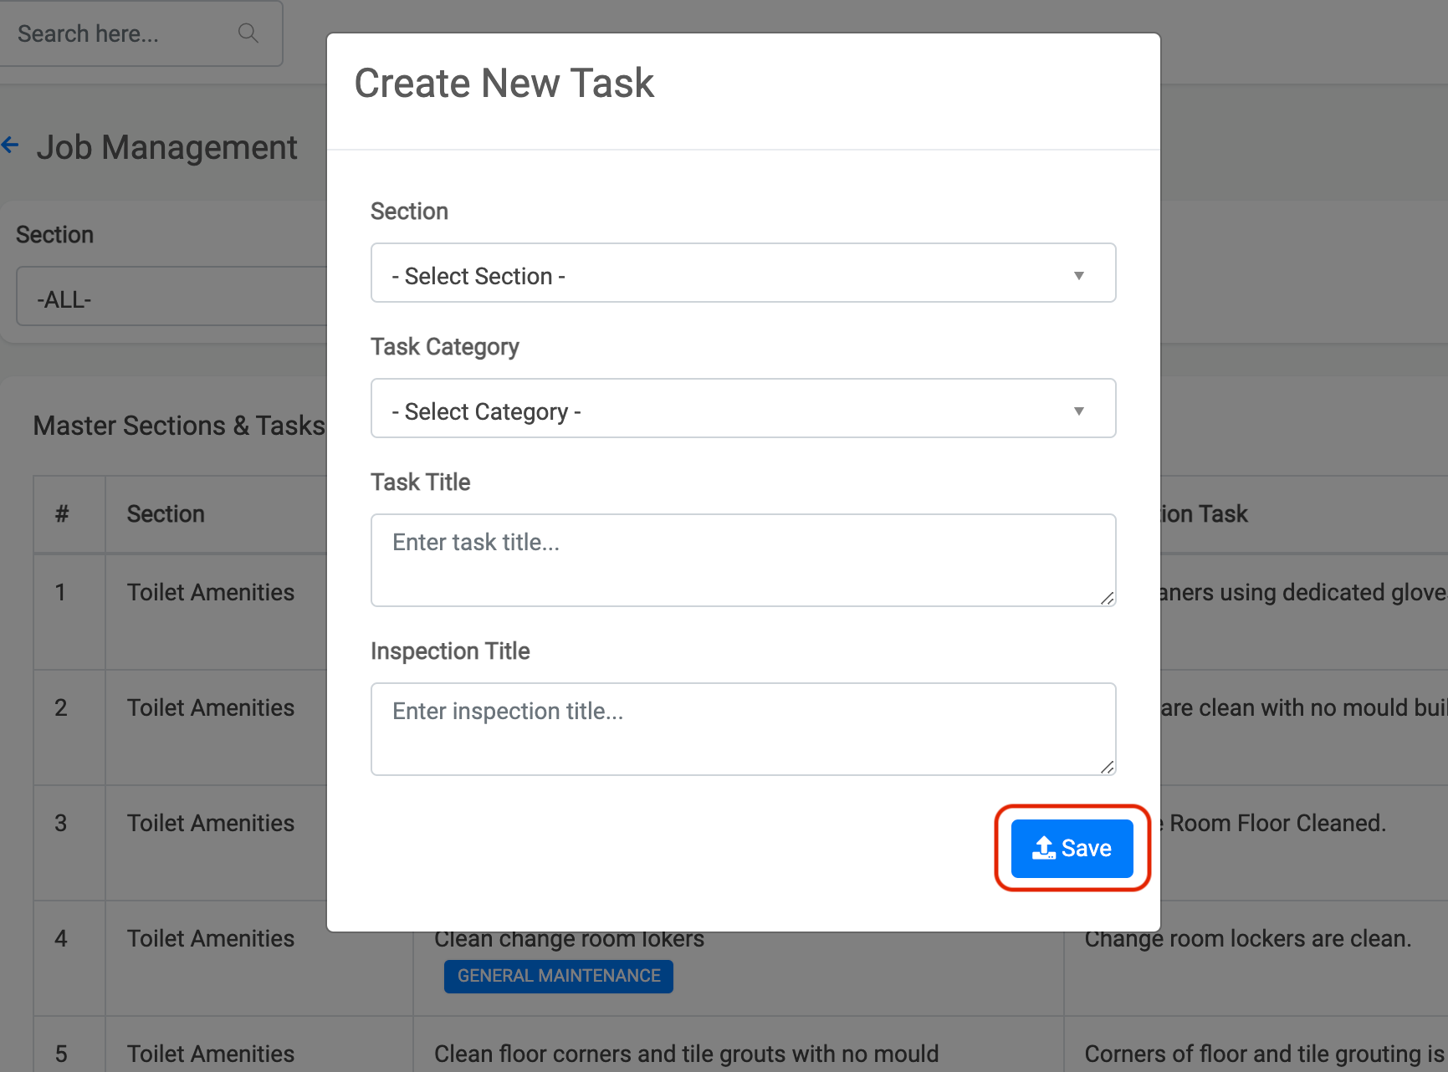Click the upload icon on the Save button

coord(1043,848)
